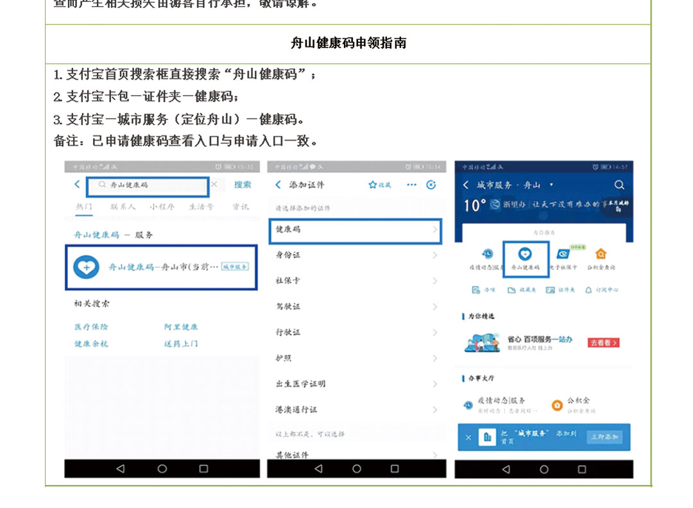Dismiss the 城市服务 add-to-home banner X
This screenshot has height=508, width=693.
click(468, 437)
